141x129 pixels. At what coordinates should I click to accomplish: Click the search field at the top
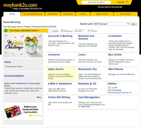[96, 2]
